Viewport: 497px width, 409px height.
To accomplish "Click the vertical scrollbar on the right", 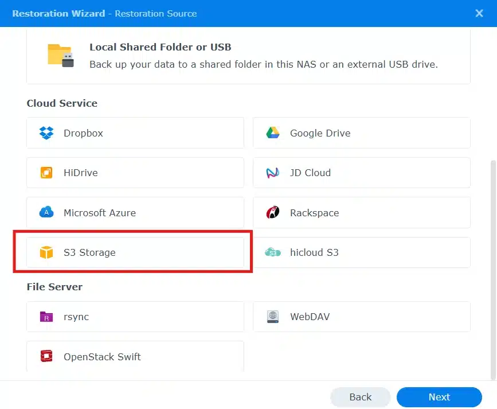I will [494, 270].
